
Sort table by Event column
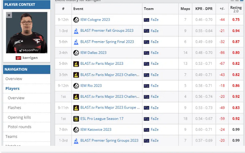click(x=78, y=9)
